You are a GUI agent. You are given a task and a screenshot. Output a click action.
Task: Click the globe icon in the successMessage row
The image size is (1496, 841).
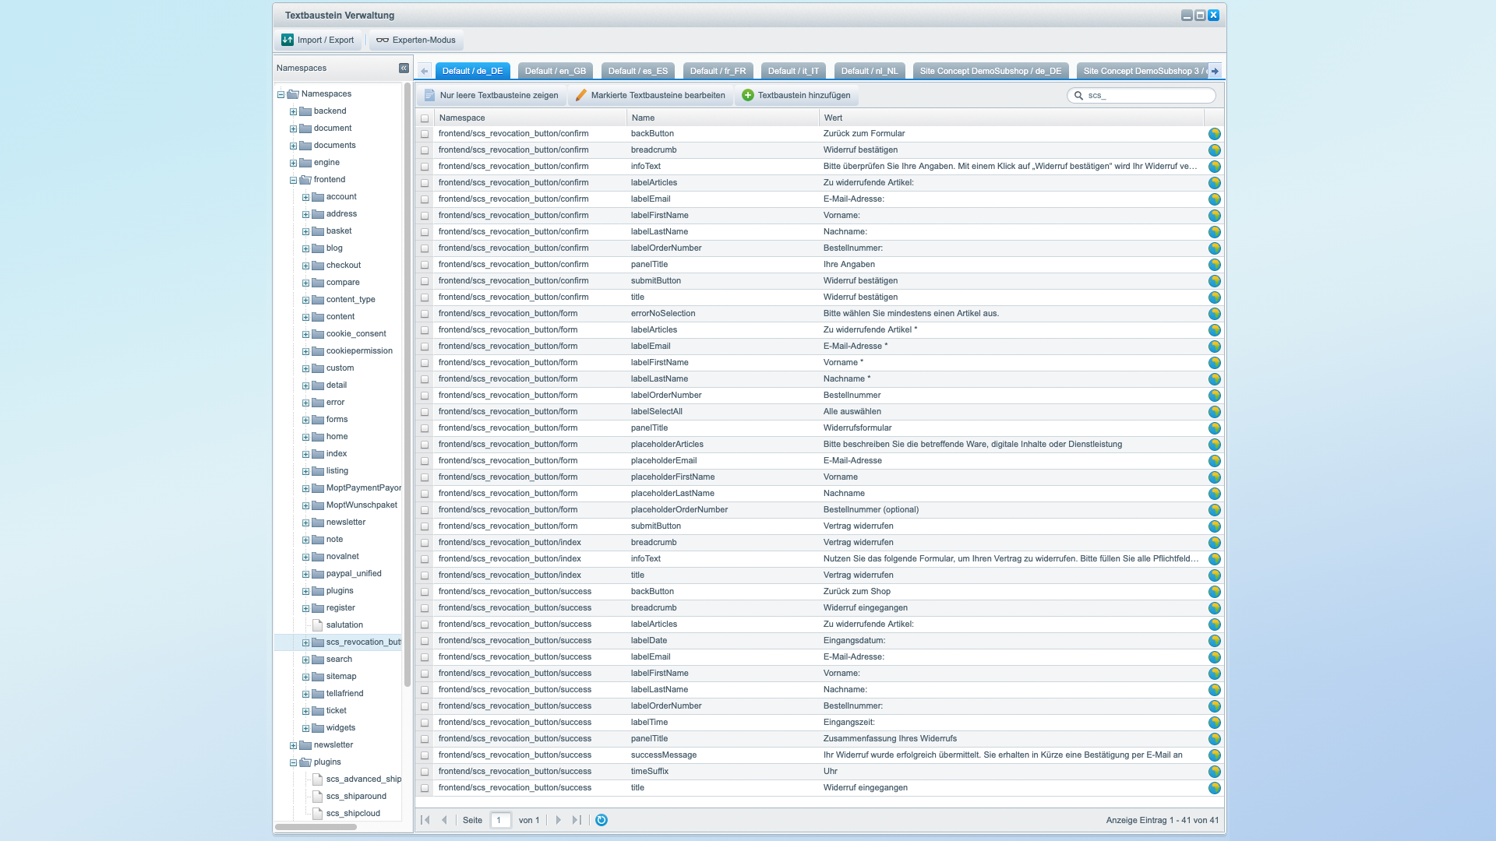point(1214,755)
